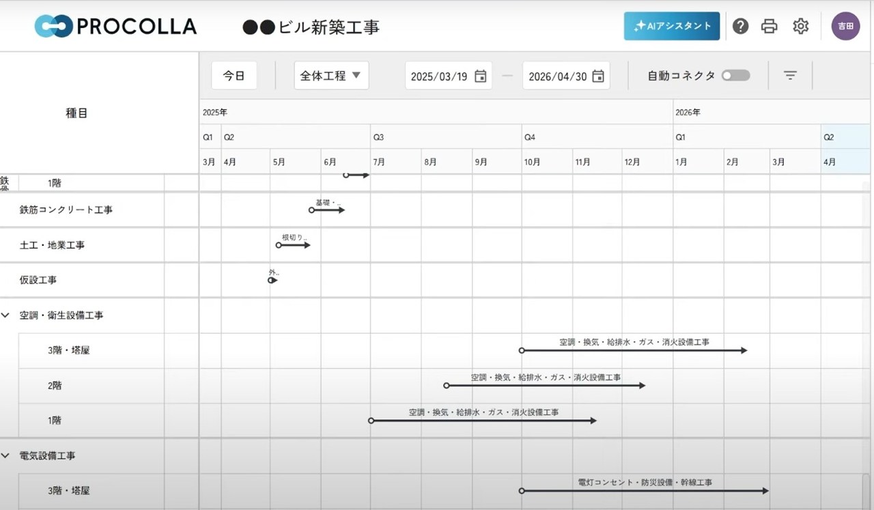Click the 3階・塔屋 空調 task bar

(634, 350)
